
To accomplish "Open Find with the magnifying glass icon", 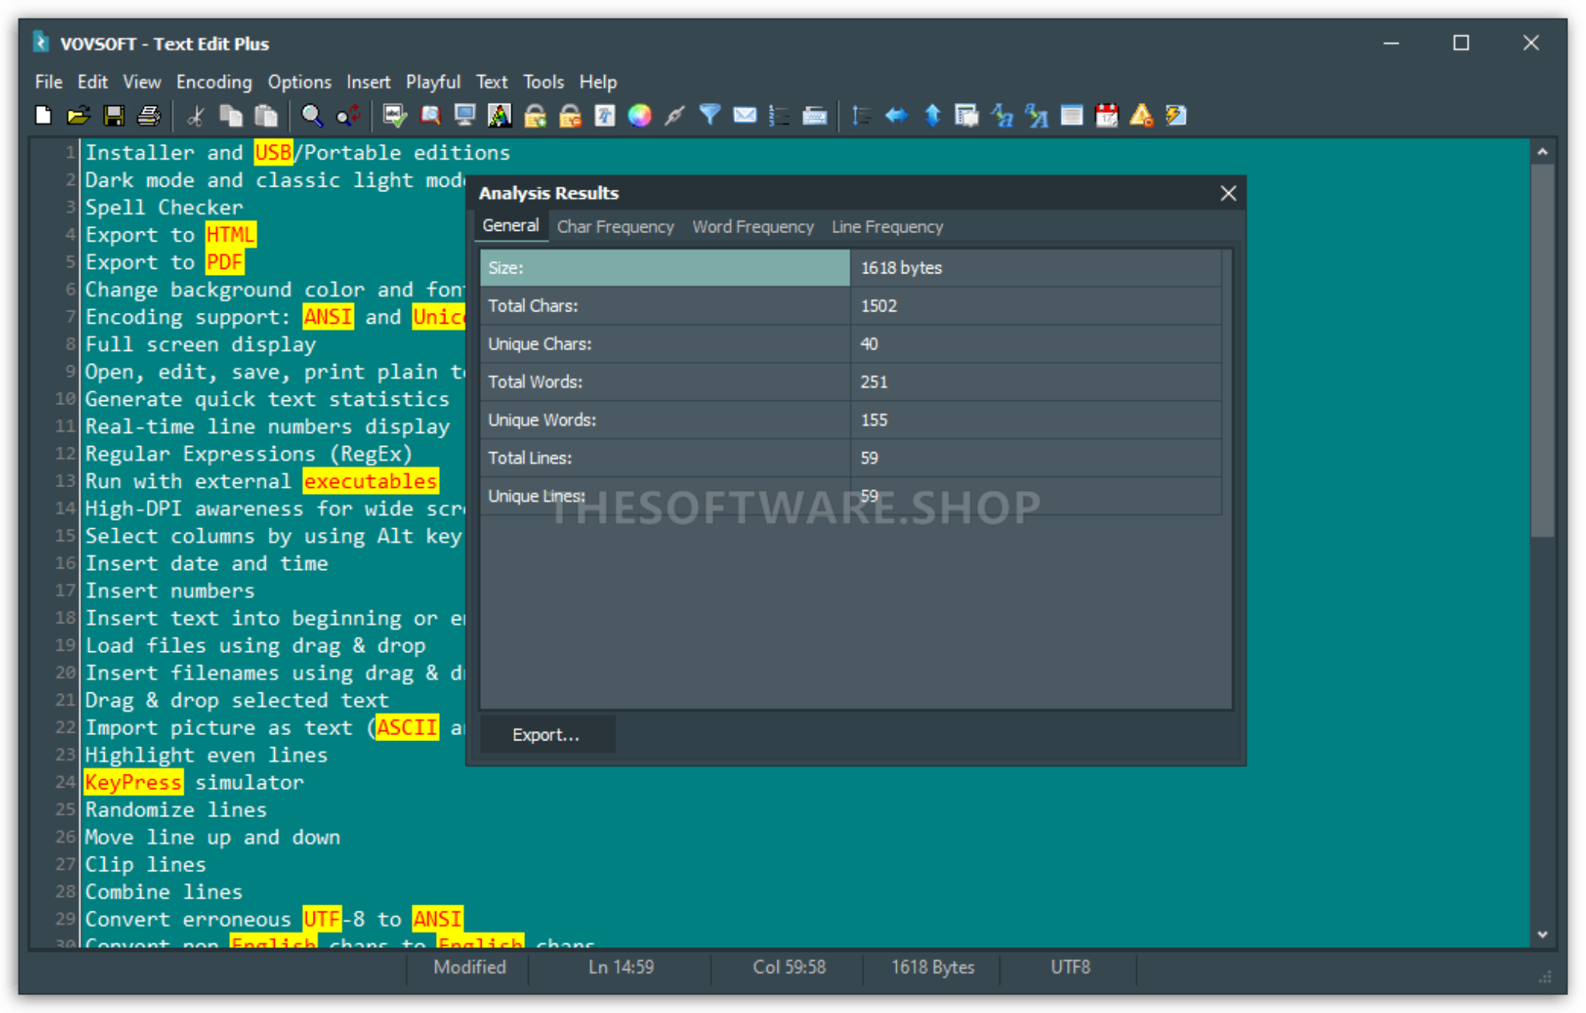I will pos(312,115).
